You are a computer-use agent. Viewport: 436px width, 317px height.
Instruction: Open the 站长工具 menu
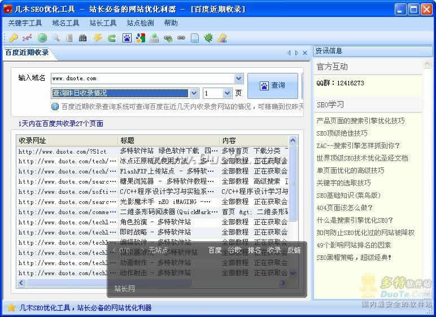point(103,23)
